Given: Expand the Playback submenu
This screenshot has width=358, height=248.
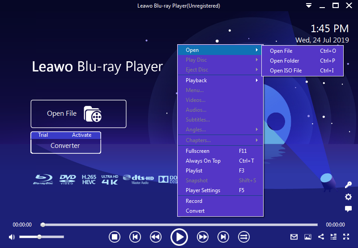Looking at the screenshot, I should click(220, 80).
